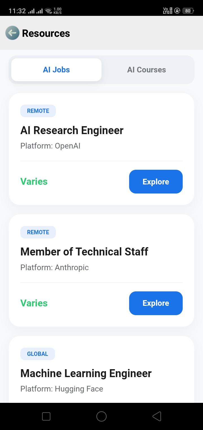Select the AI Jobs tab
This screenshot has height=430, width=203.
pos(56,70)
